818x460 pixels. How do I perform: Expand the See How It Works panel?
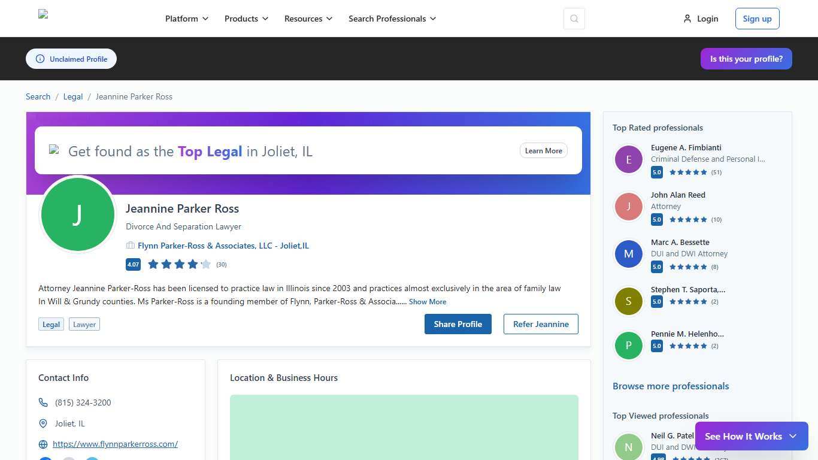pyautogui.click(x=752, y=436)
